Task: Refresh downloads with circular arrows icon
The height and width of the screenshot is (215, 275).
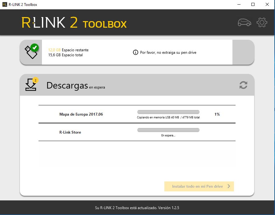Action: click(243, 85)
